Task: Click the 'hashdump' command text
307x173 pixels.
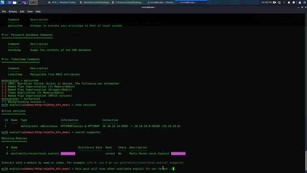Action: click(x=14, y=50)
